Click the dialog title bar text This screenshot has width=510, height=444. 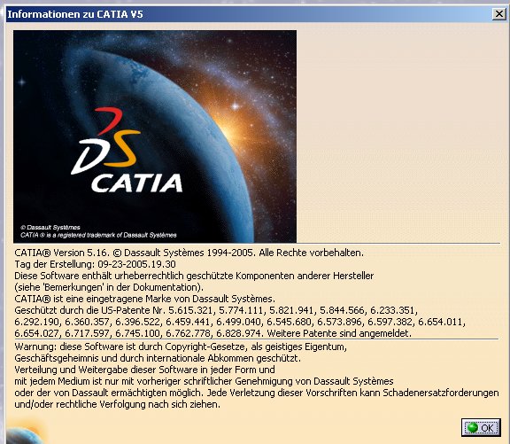tap(75, 14)
